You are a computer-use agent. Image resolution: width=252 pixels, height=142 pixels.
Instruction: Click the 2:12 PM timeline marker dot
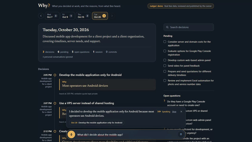click(55, 131)
